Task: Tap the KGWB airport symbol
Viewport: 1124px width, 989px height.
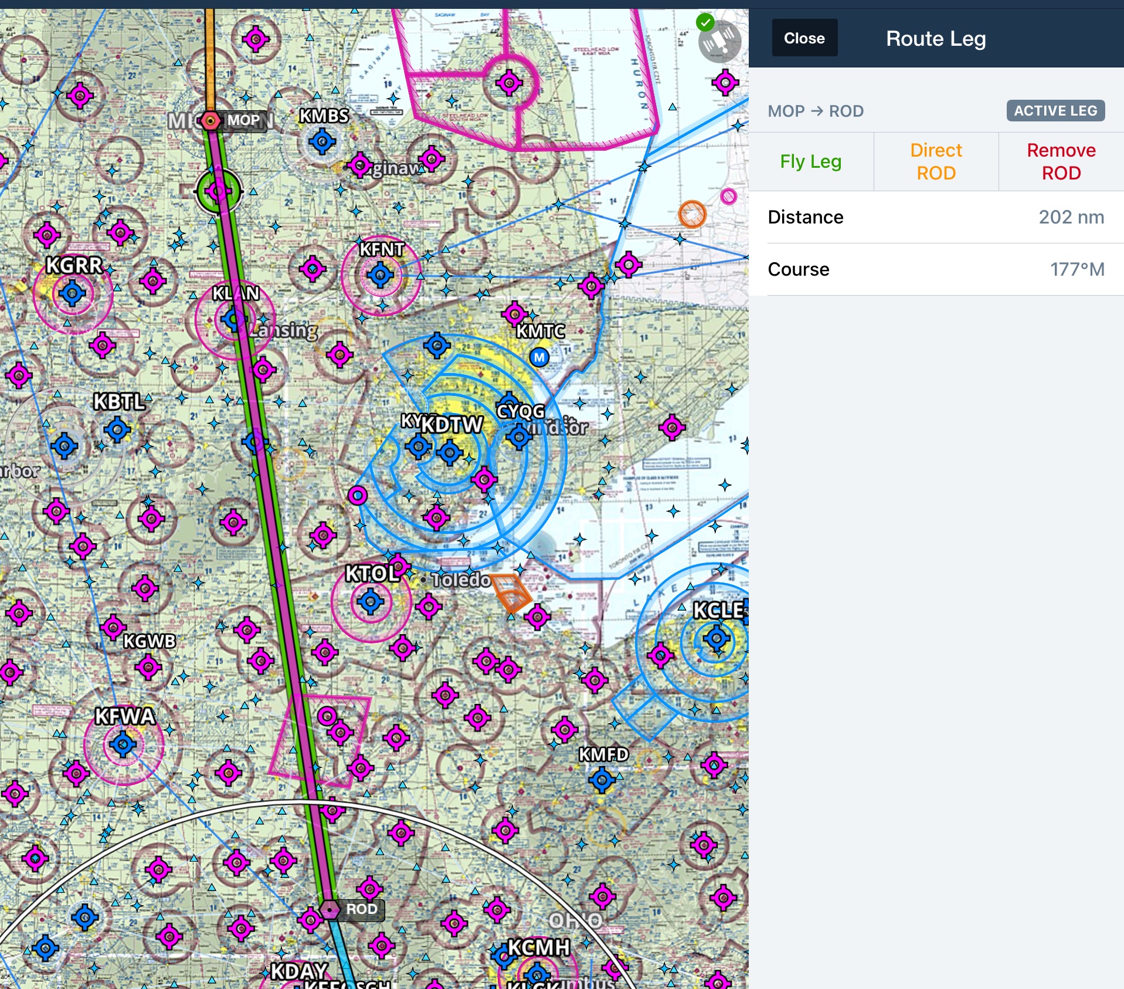Action: [x=148, y=667]
